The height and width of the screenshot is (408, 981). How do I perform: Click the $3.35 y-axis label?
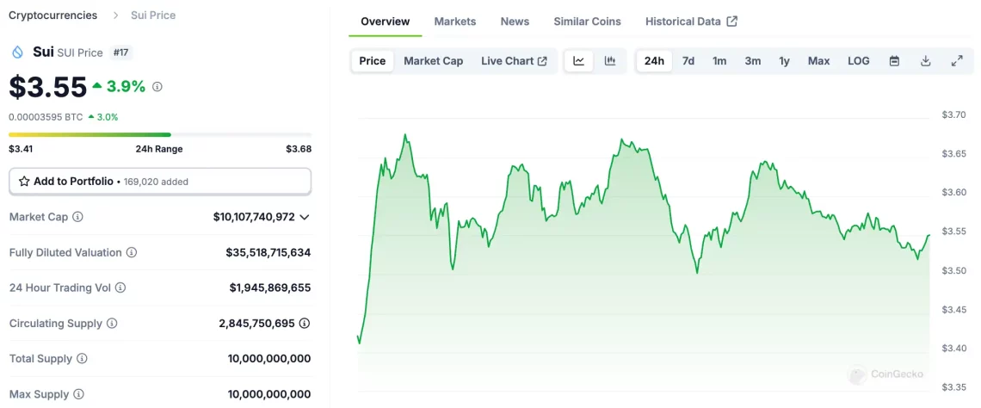pyautogui.click(x=954, y=387)
